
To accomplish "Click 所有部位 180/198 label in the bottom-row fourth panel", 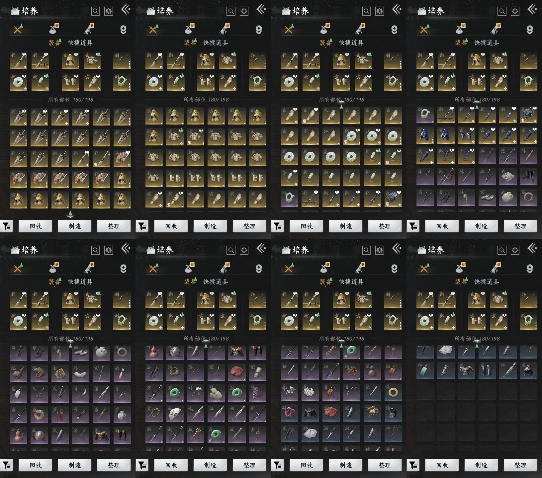I will [477, 339].
